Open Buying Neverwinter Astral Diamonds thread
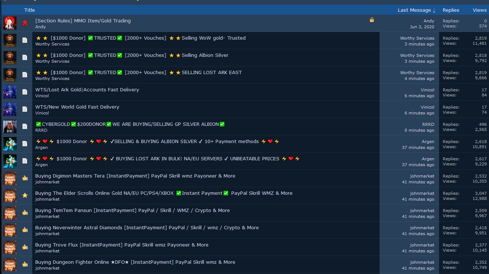The image size is (489, 274). click(x=147, y=227)
